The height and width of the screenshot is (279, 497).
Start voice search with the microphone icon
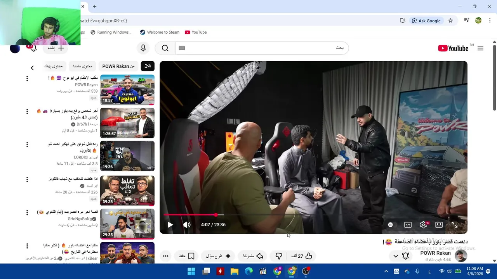(143, 48)
